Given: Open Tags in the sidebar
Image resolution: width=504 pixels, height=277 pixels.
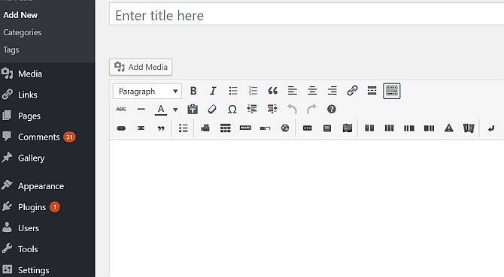Looking at the screenshot, I should (11, 50).
